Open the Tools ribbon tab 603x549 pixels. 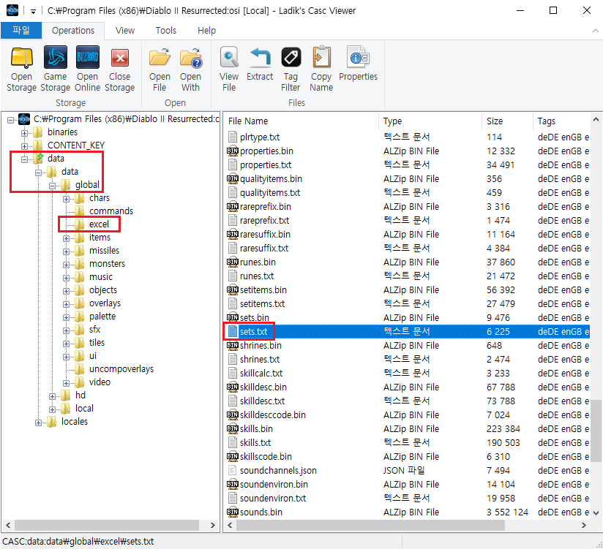(165, 31)
